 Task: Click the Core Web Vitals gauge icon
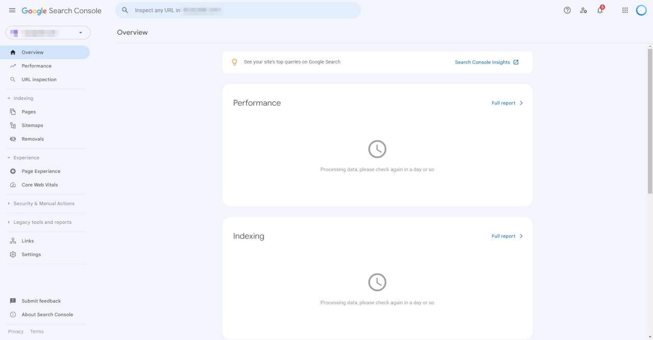[13, 185]
